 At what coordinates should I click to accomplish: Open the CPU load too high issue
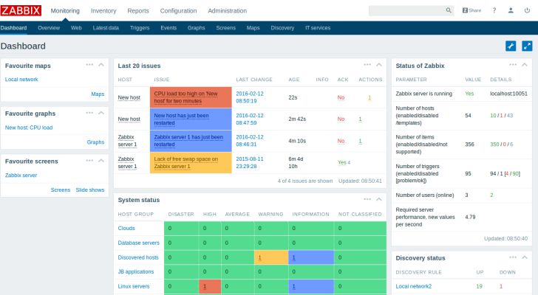pyautogui.click(x=185, y=97)
